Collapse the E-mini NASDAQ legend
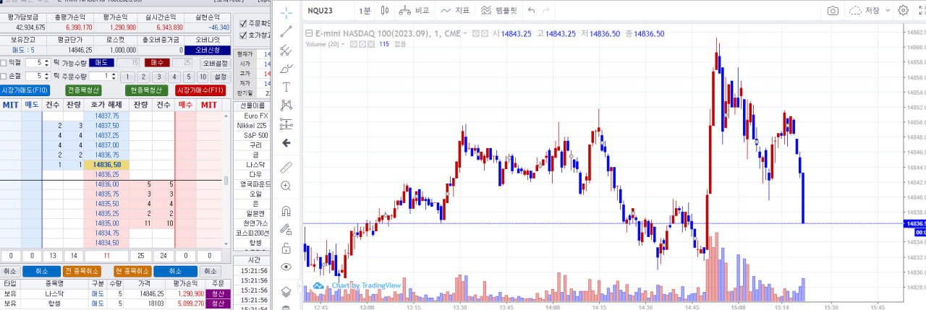This screenshot has width=926, height=310. pos(309,33)
